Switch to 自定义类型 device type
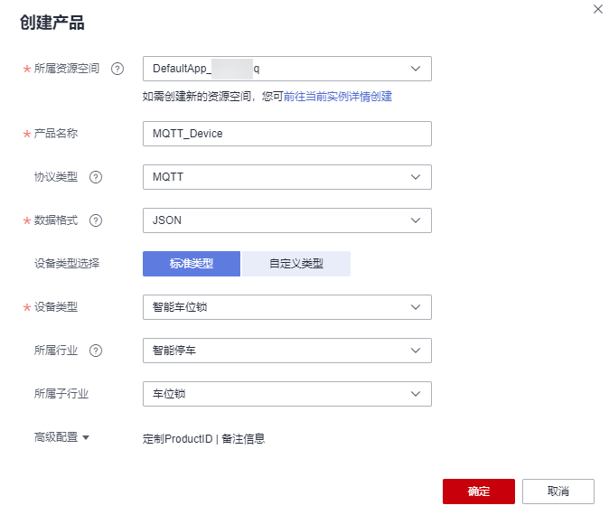The image size is (609, 515). point(295,264)
